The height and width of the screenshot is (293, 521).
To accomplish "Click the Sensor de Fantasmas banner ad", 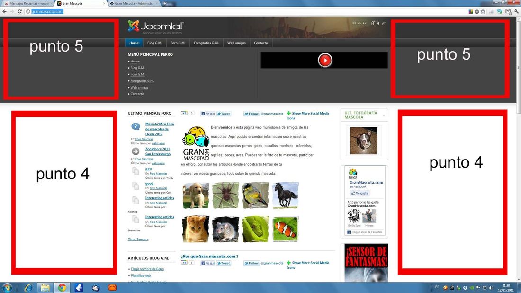I will 366,263.
